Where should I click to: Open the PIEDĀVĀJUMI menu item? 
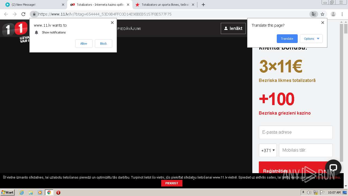[129, 29]
